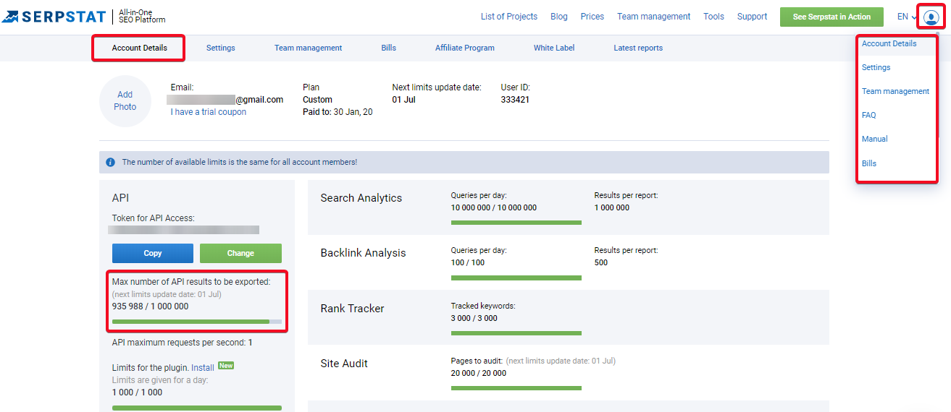Open List of Projects in top navigation
Viewport: 951px width, 412px height.
(509, 17)
